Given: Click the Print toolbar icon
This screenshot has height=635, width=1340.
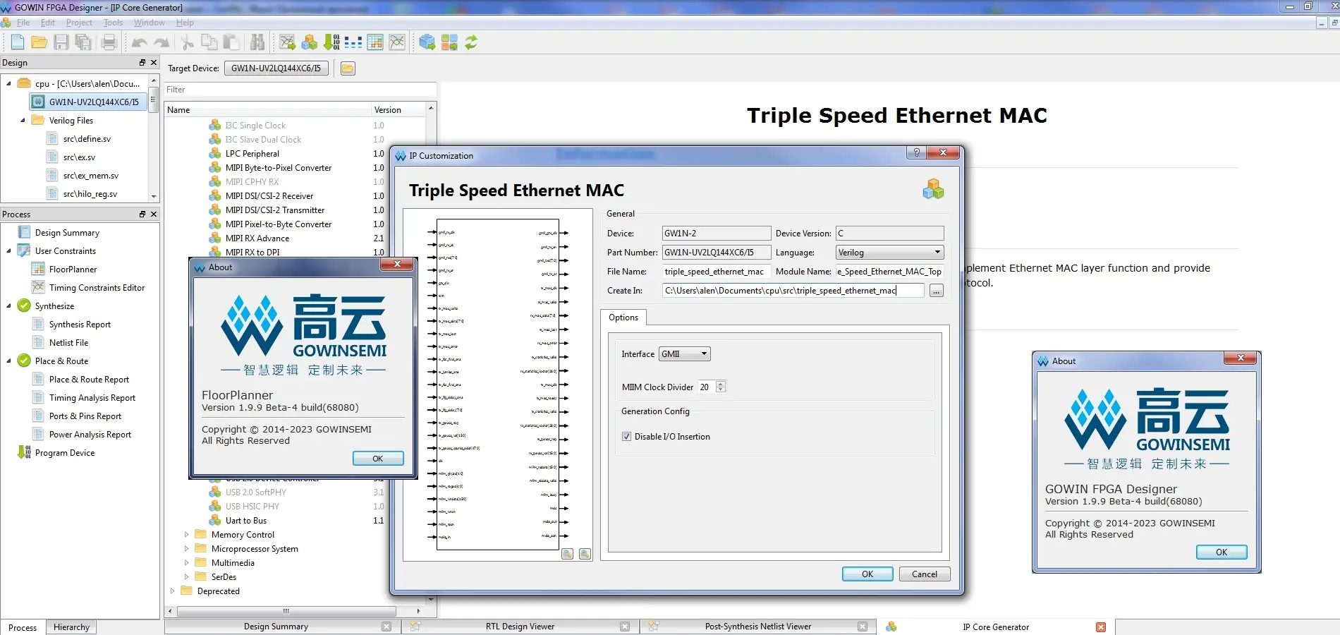Looking at the screenshot, I should [109, 42].
